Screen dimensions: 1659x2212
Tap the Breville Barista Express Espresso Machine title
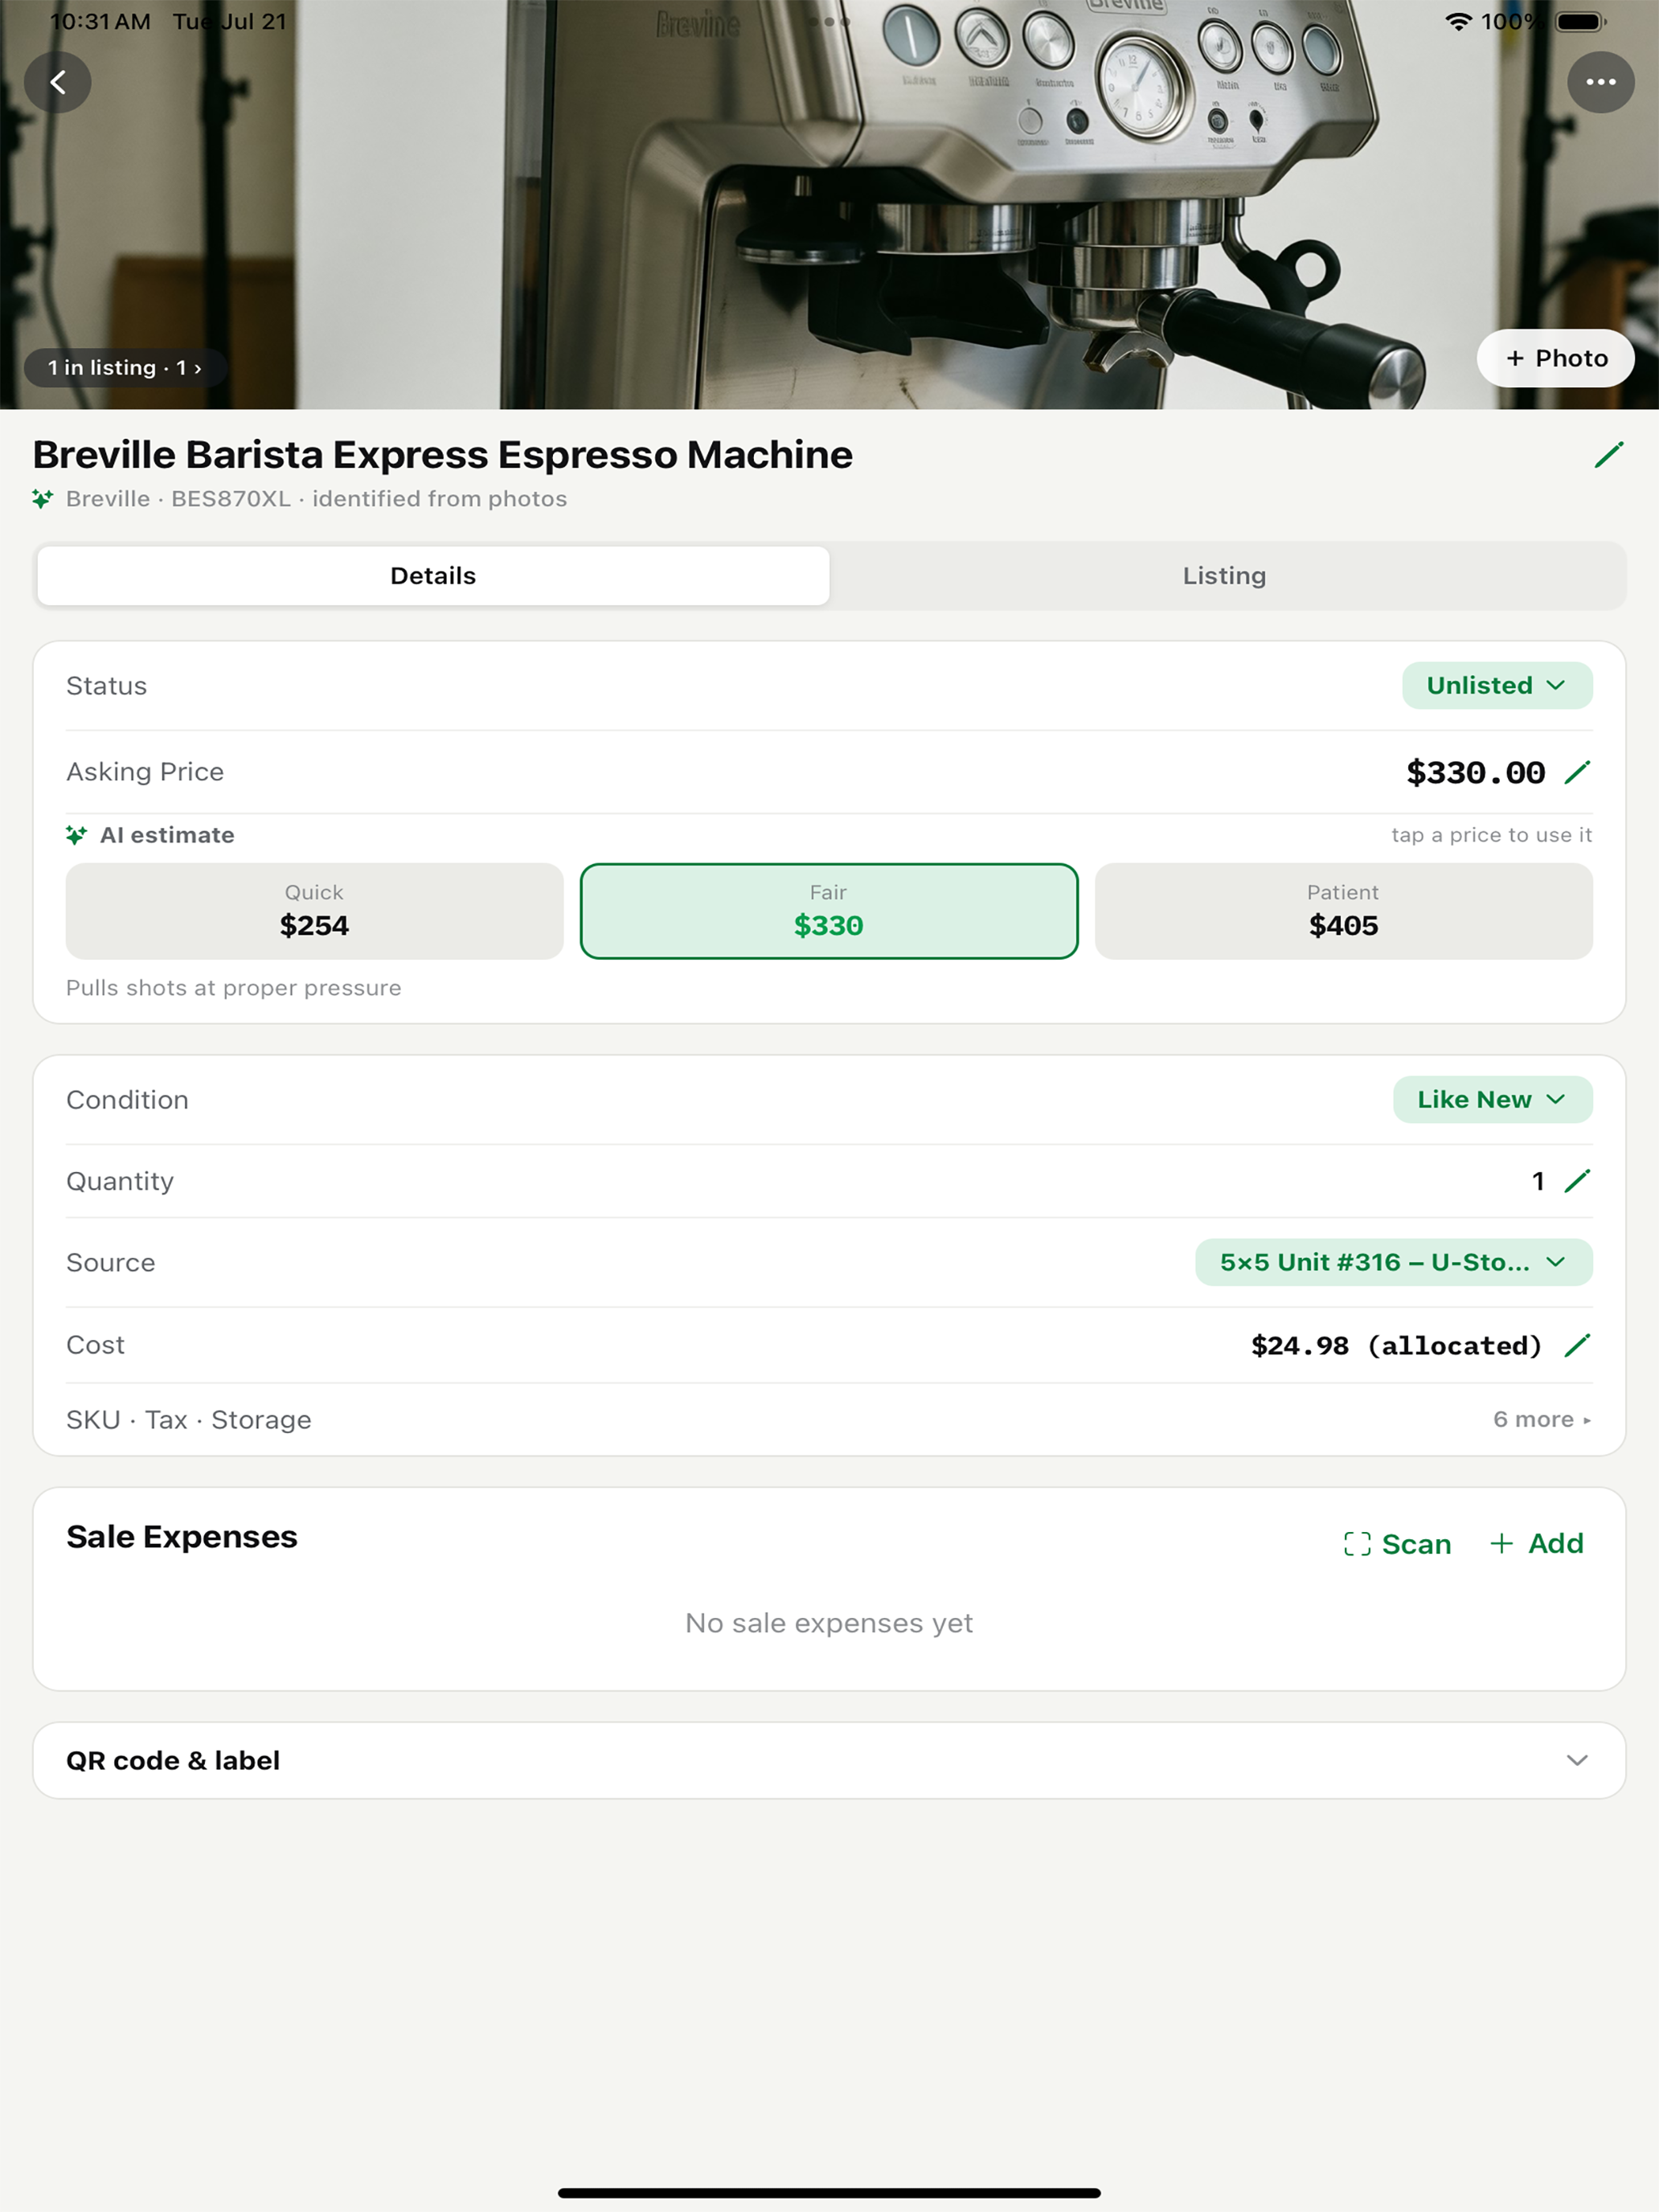[442, 455]
